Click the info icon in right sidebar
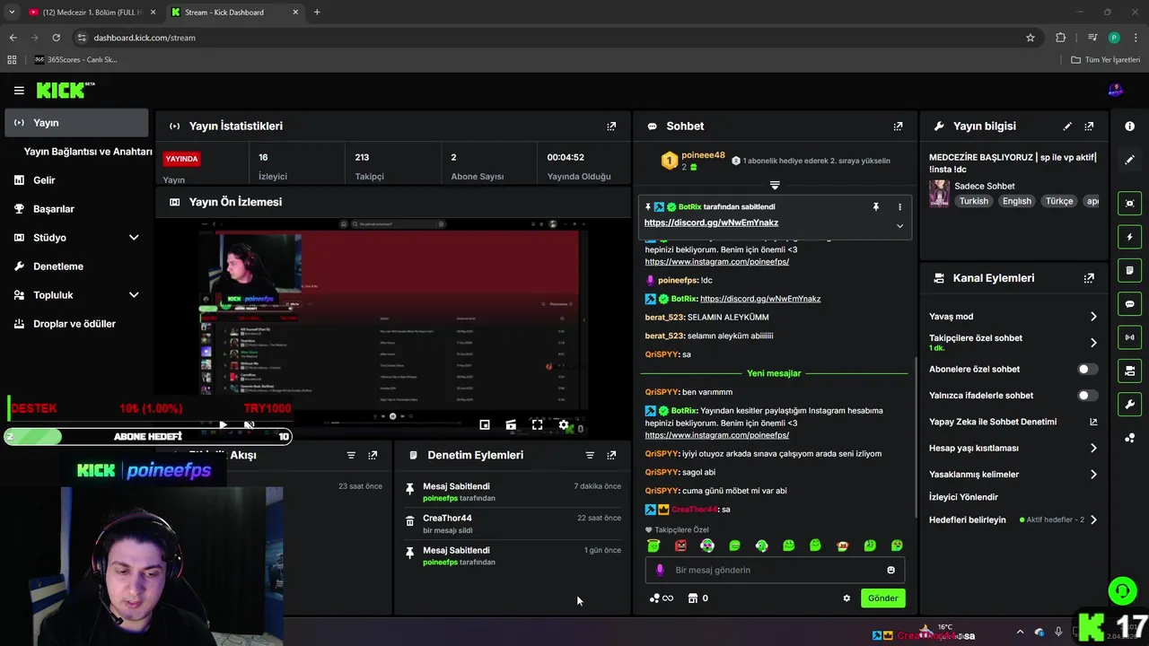Viewport: 1149px width, 646px height. (1130, 127)
